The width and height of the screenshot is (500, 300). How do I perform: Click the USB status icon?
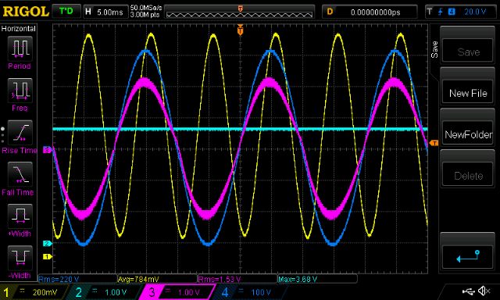pos(468,291)
